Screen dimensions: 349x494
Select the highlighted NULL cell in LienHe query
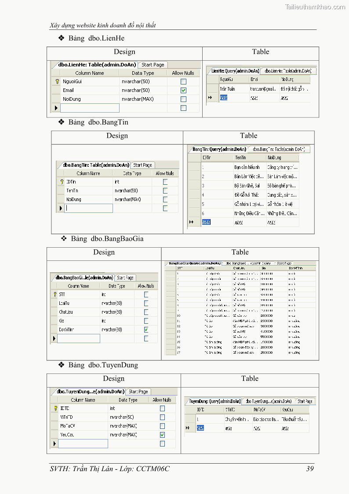[x=224, y=98]
